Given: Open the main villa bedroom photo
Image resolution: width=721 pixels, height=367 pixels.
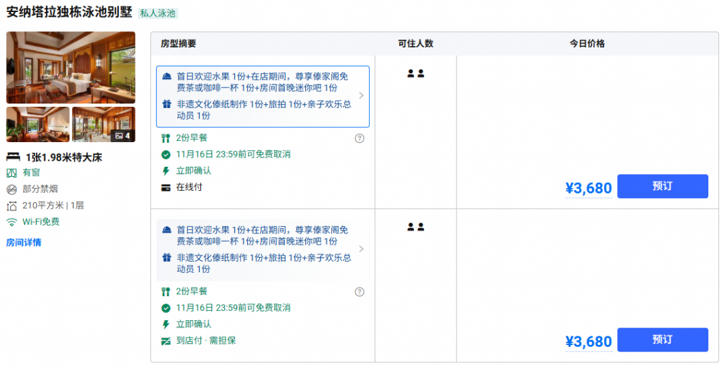Looking at the screenshot, I should coord(71,67).
